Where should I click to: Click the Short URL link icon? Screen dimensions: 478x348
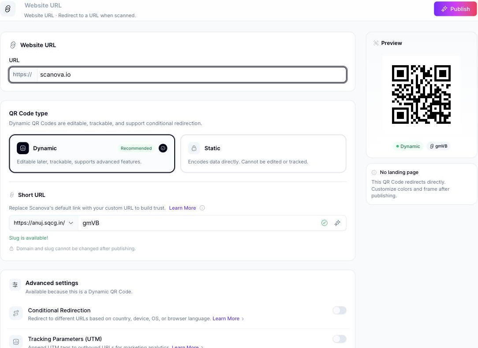12,195
